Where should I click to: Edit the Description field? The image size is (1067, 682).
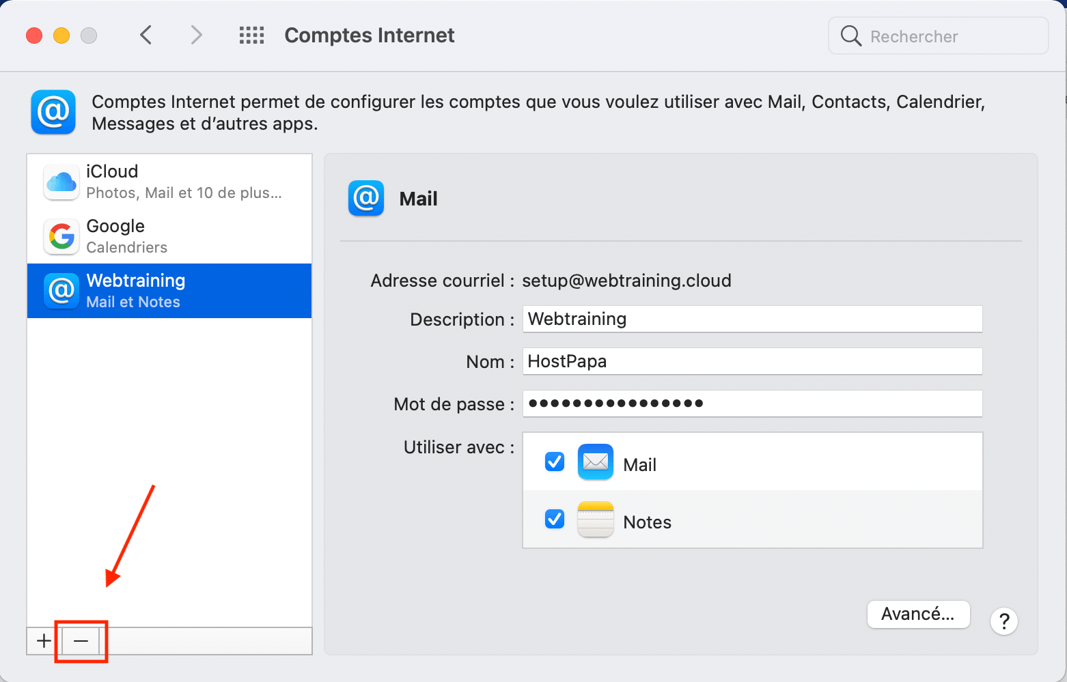click(752, 319)
